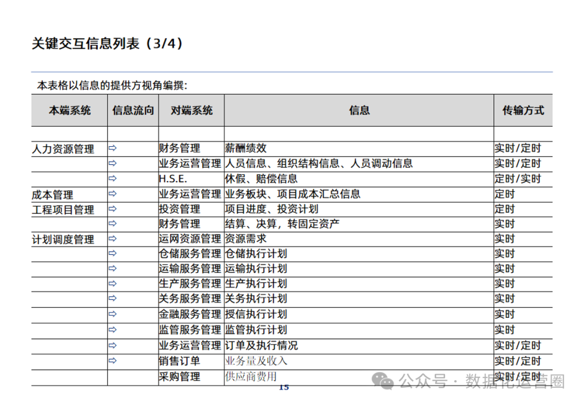Click the caption 本表格以信息的提供方视角编撰

[x=112, y=86]
